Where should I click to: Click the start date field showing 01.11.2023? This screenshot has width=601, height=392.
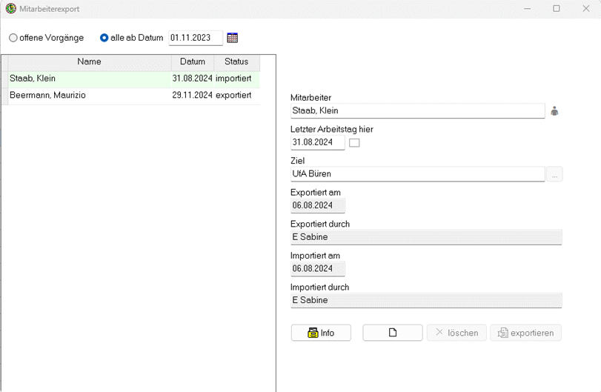pyautogui.click(x=196, y=38)
